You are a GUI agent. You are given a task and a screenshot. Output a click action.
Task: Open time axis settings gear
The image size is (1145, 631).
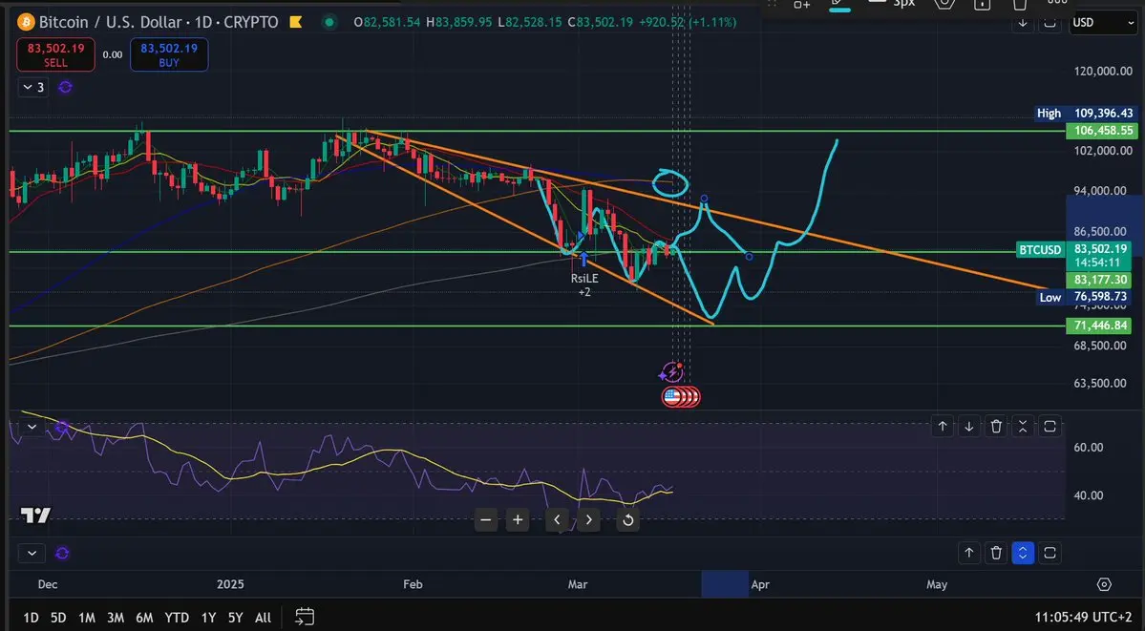click(1104, 584)
